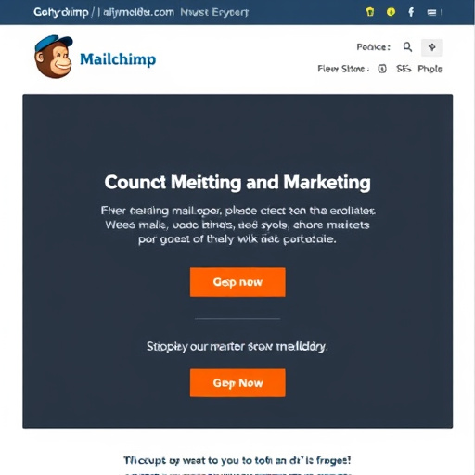The image size is (475, 475).
Task: Click the orange "Gep now" button
Action: 237,282
